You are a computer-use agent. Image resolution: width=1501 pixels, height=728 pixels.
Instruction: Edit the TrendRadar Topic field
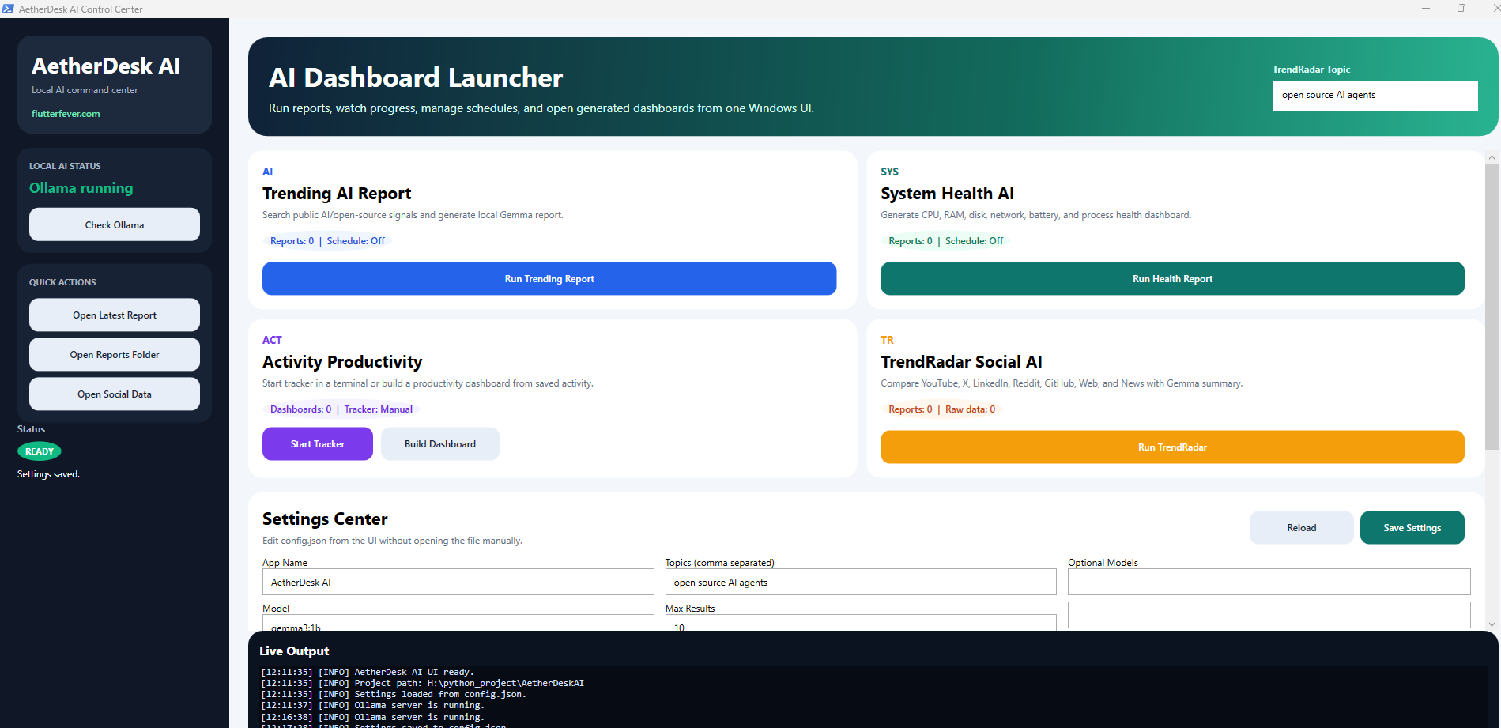click(x=1375, y=96)
